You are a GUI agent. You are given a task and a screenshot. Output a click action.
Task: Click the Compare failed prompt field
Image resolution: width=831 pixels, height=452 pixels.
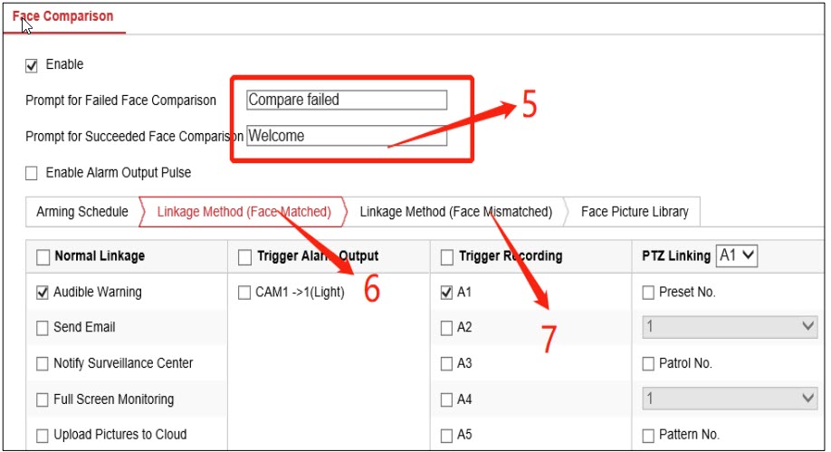tap(347, 100)
